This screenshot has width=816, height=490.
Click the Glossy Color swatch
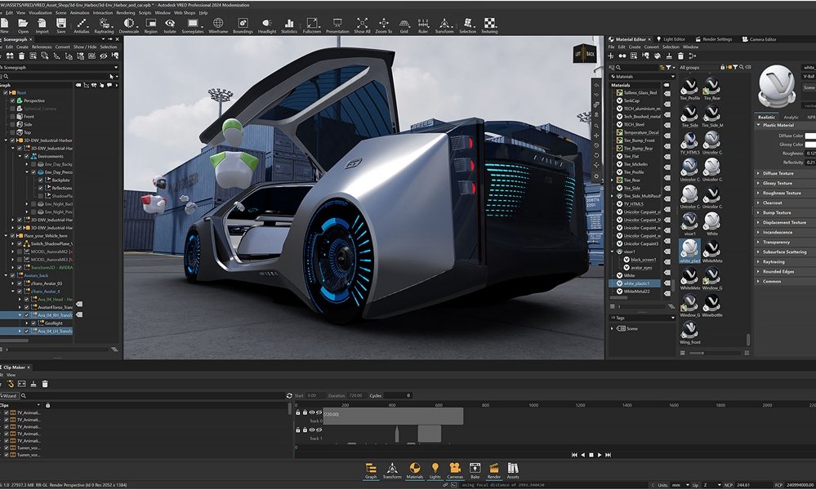coord(810,144)
